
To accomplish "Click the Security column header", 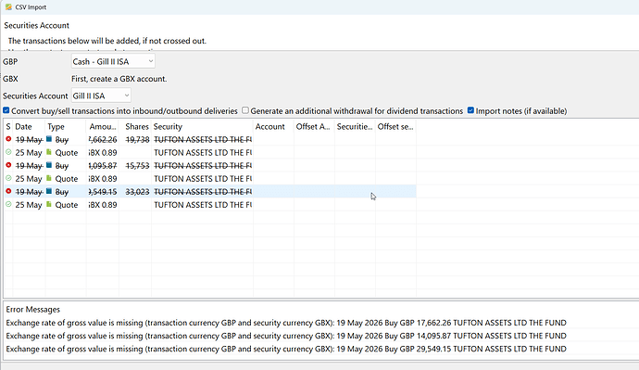I will pos(202,127).
